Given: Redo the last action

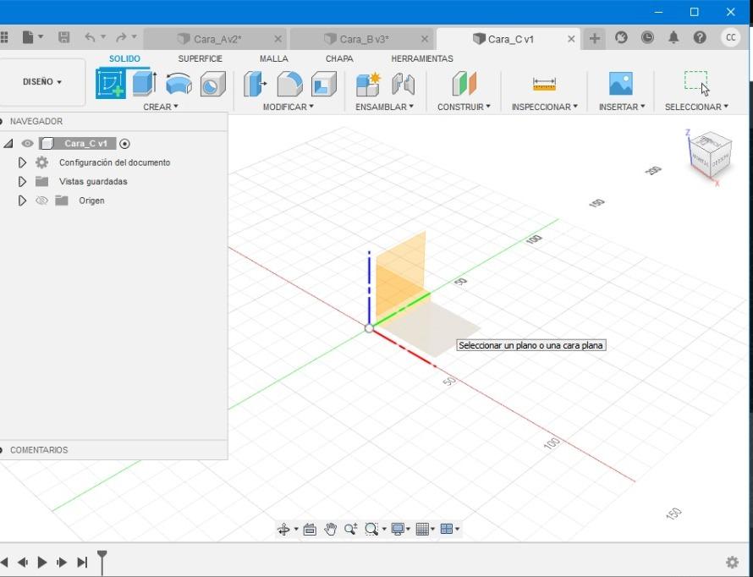Looking at the screenshot, I should click(121, 37).
